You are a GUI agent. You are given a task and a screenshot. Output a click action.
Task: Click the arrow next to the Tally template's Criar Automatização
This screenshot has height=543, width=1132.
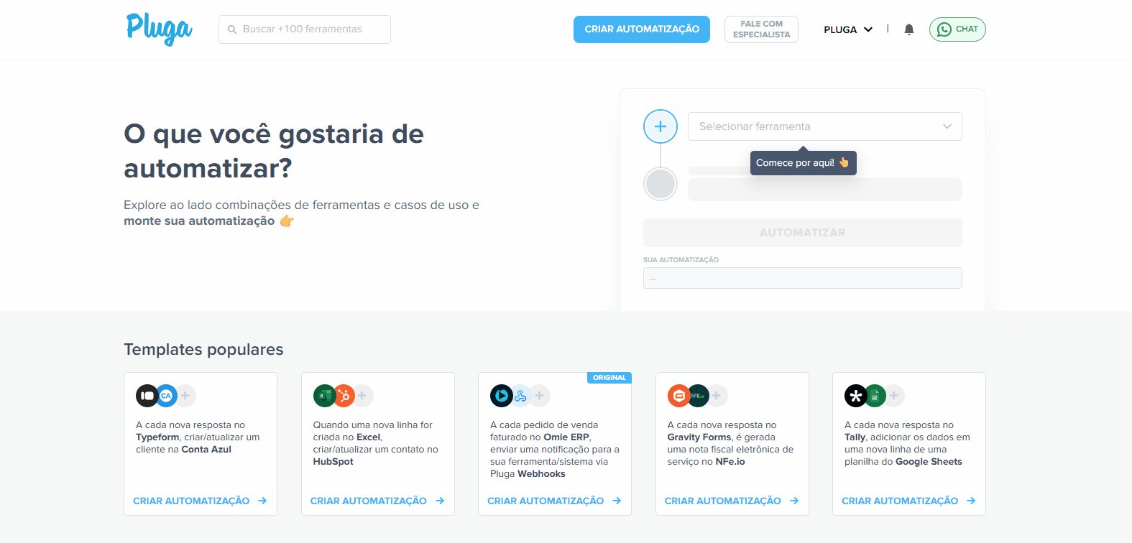971,501
